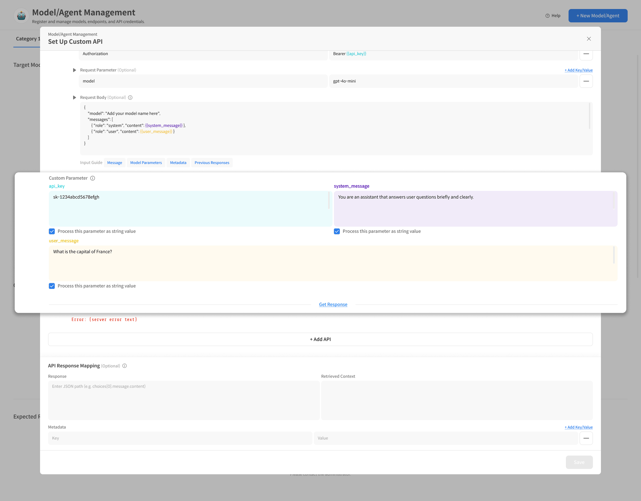
Task: Collapse the Request Parameter section
Action: (74, 70)
